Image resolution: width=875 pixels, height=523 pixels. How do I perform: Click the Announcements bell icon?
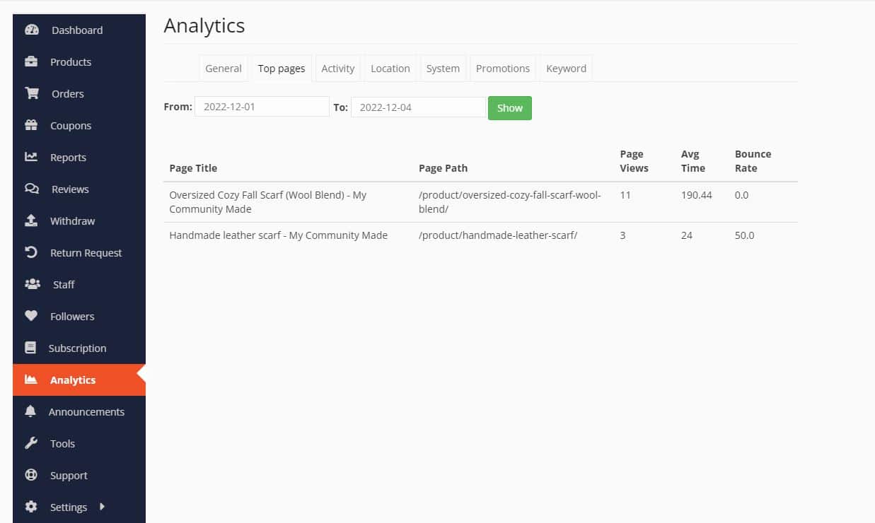[30, 411]
